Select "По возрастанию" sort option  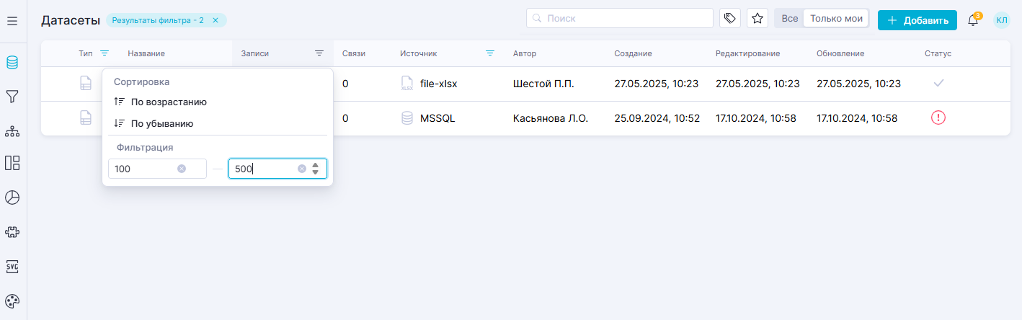tap(169, 102)
